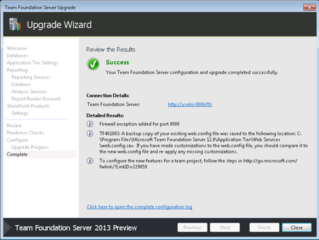Close the Team Foundation Server Upgrade window
The height and width of the screenshot is (240, 319).
pyautogui.click(x=309, y=7)
